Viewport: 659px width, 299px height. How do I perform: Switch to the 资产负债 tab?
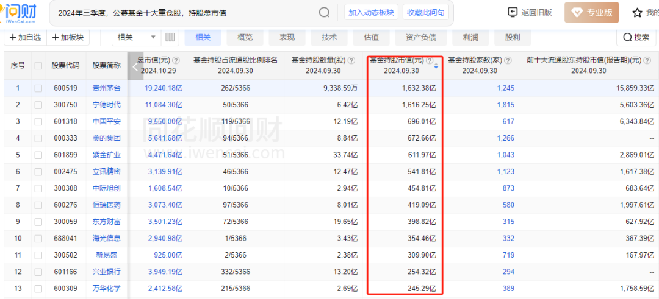tap(420, 37)
